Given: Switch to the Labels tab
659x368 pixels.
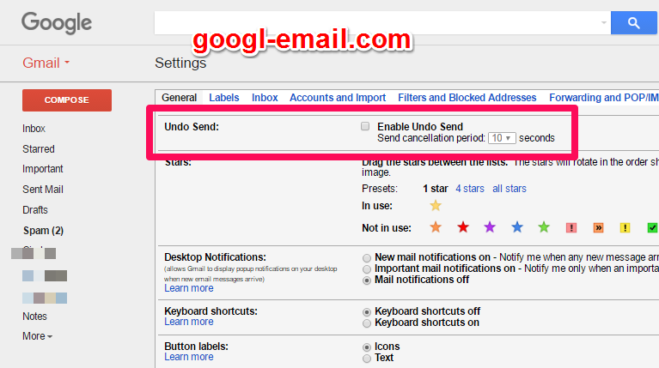Looking at the screenshot, I should point(224,97).
